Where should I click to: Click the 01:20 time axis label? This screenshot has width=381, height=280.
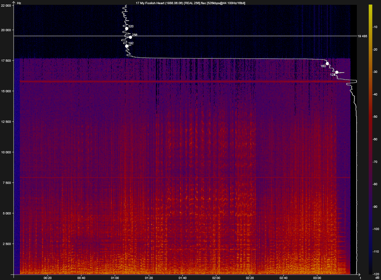[x=149, y=278]
